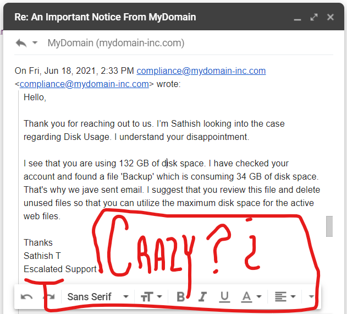This screenshot has width=347, height=314.
Task: Click the first compliance@mydomain-inc.com link
Action: 201,71
